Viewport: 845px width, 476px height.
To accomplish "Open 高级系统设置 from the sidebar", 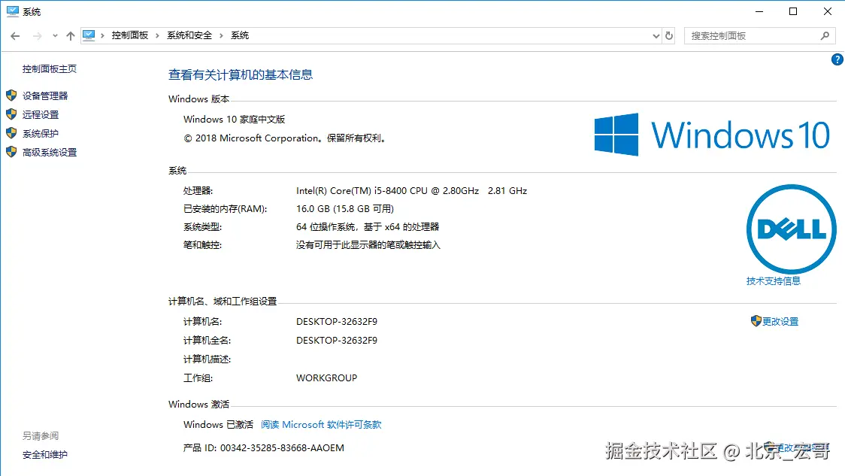I will click(50, 153).
